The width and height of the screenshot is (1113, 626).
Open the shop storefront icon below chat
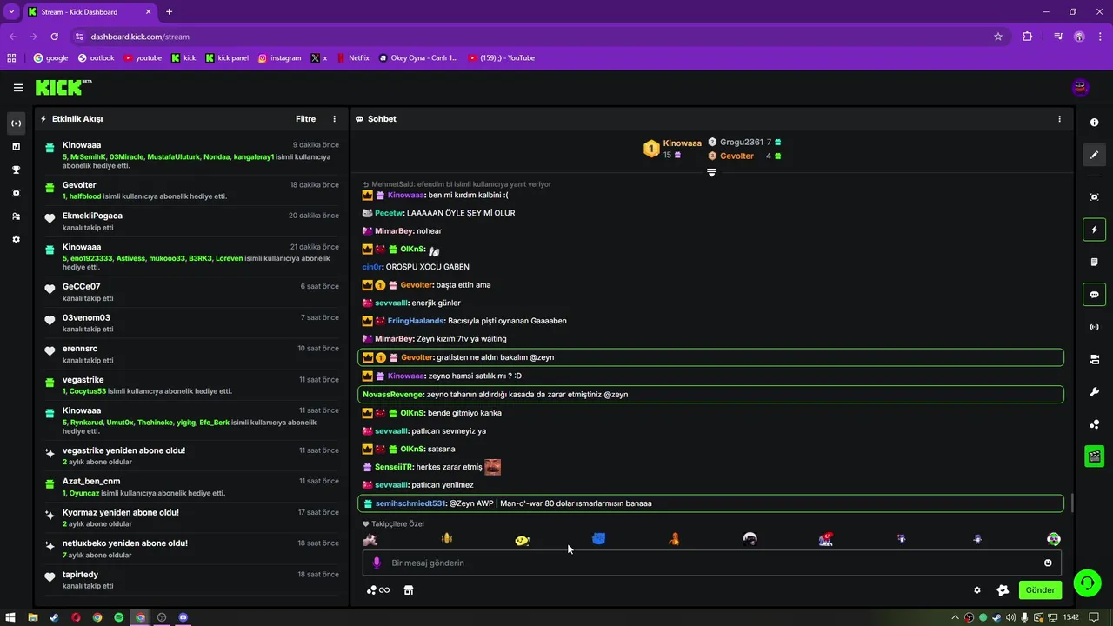pos(409,590)
